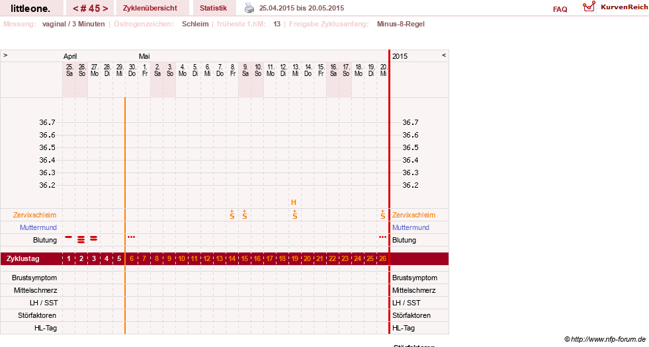Click the right Zervixschleim row label
Screen dimensions: 649x347
coord(413,215)
